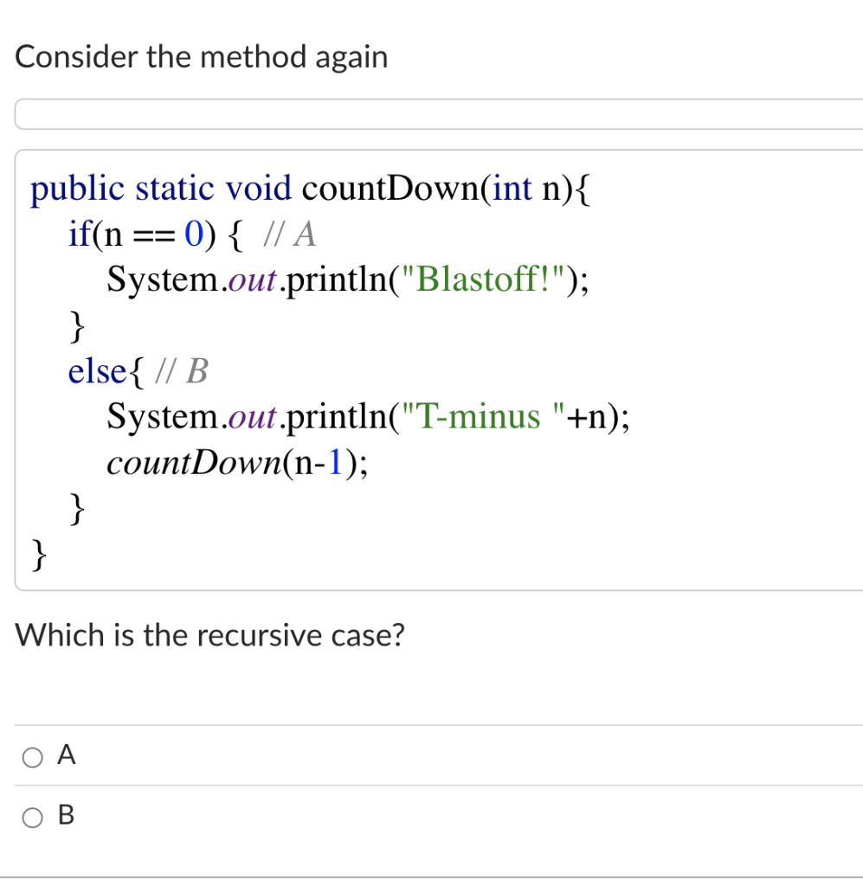The image size is (863, 886).
Task: Click the radio circle beside answer A
Action: pos(32,756)
